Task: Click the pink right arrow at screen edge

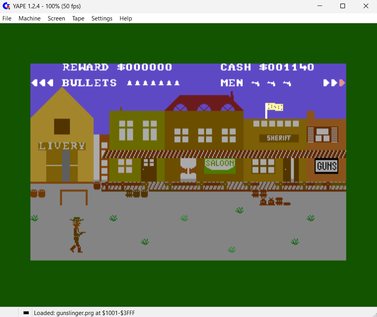Action: [342, 83]
